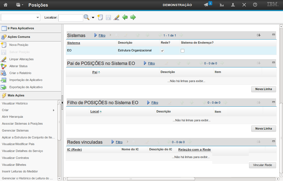Click the clear changes eraser icon

coord(117,17)
